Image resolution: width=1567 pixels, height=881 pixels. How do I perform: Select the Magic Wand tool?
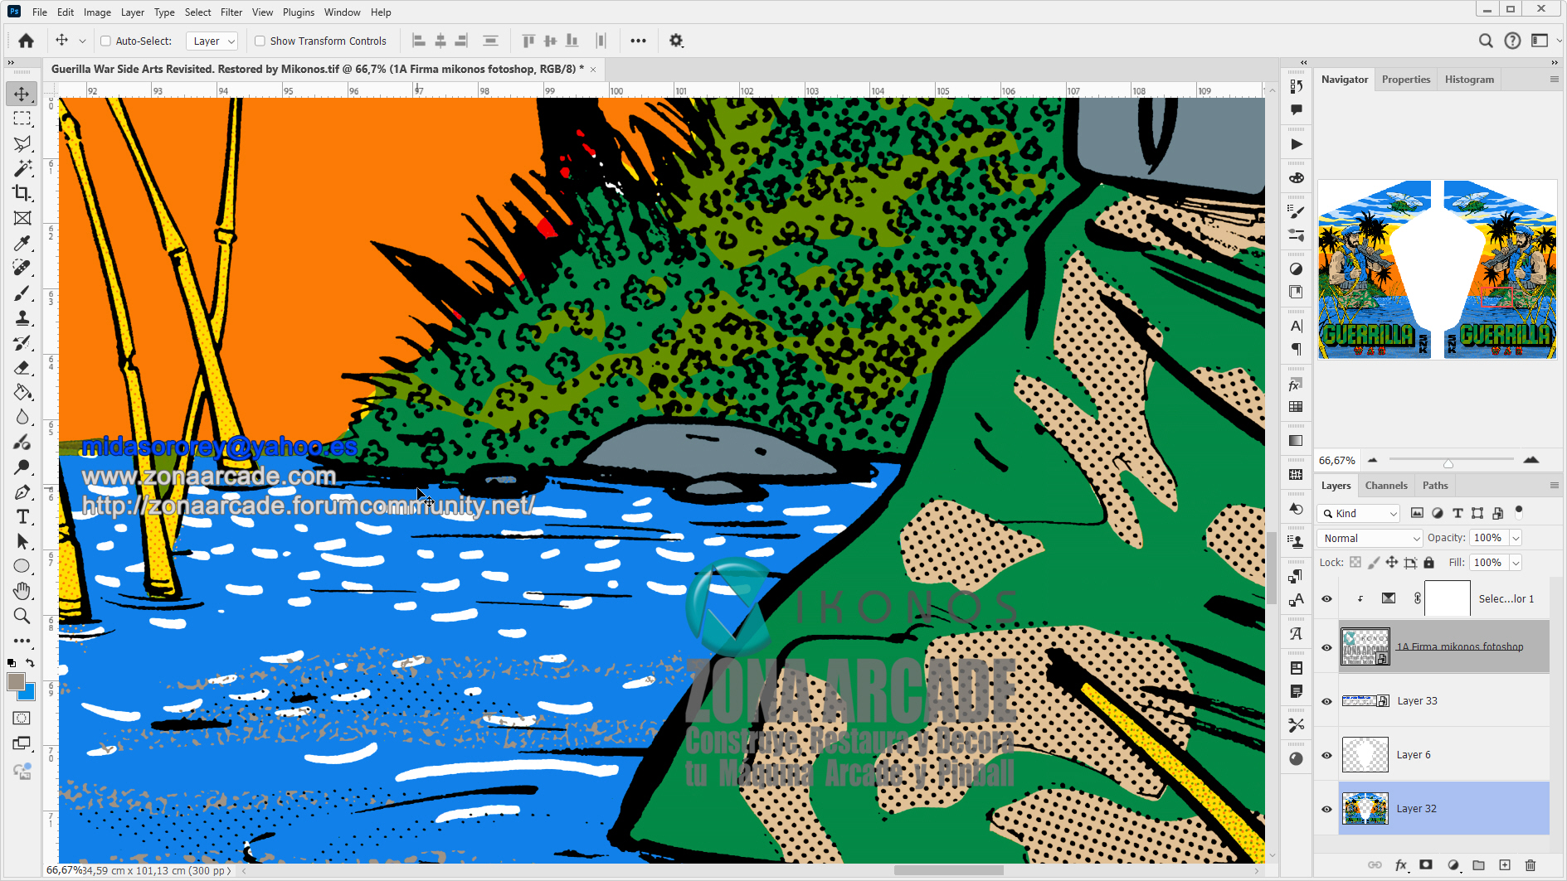point(22,168)
